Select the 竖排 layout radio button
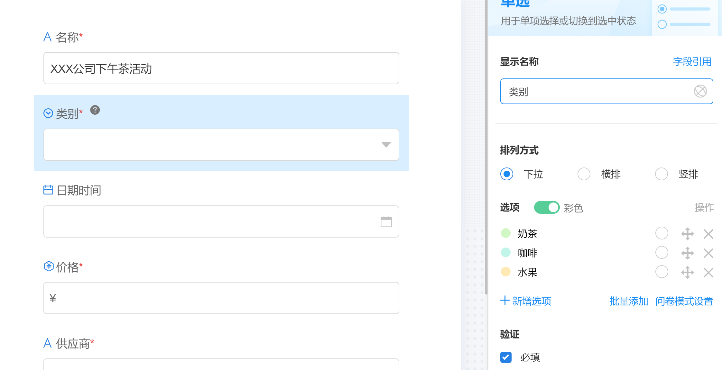This screenshot has width=722, height=370. point(662,174)
